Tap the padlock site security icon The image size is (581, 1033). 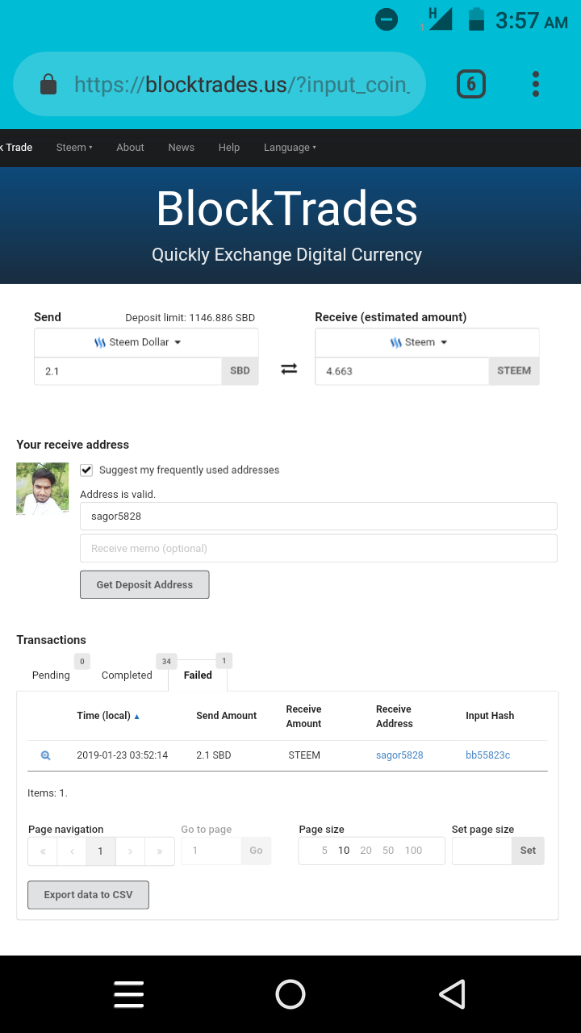pos(48,84)
